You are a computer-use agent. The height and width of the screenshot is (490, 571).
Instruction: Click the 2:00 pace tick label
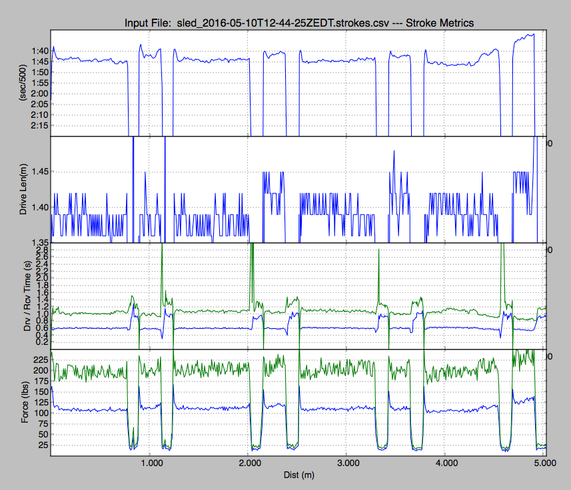[39, 93]
